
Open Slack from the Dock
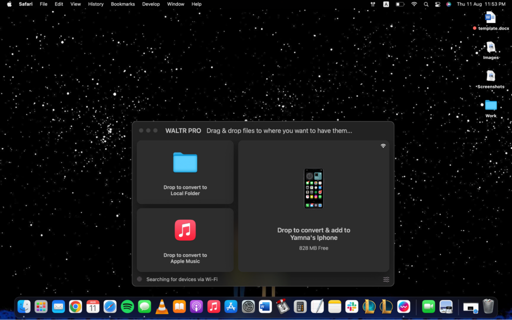tap(351, 306)
